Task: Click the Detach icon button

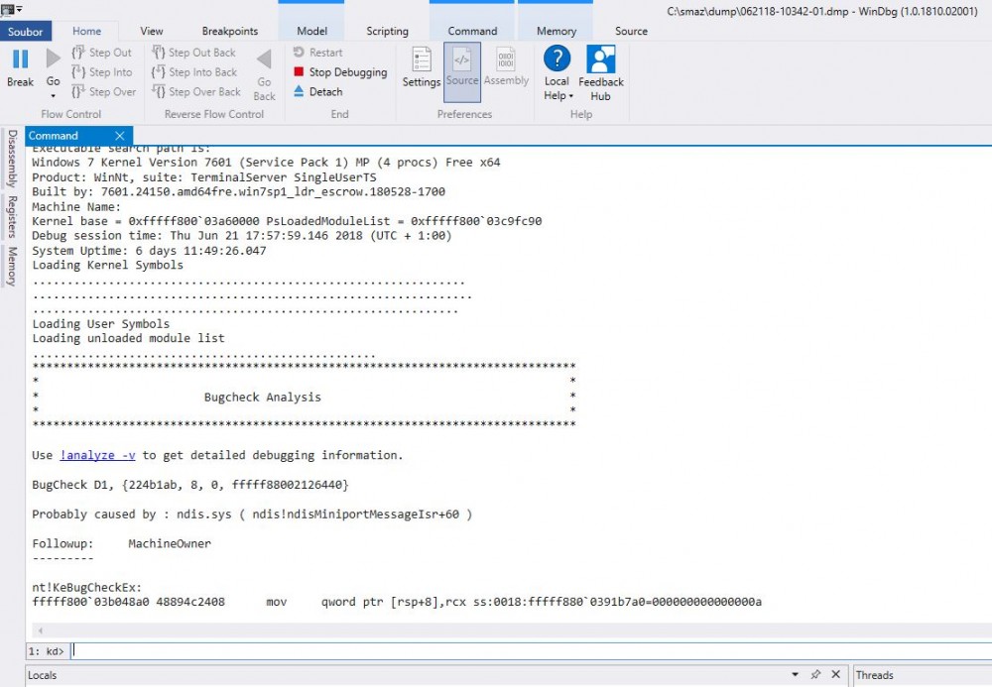Action: click(x=300, y=92)
